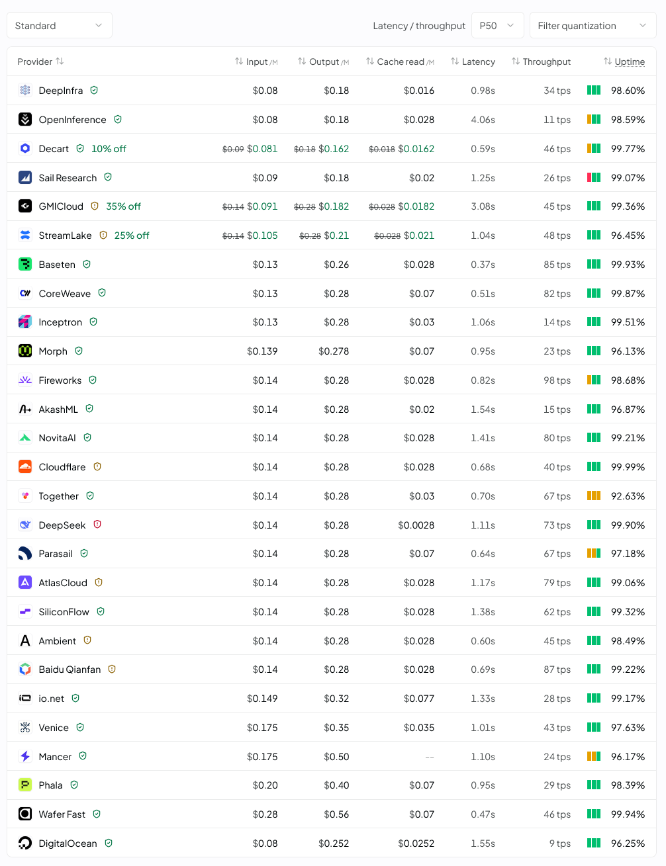666x866 pixels.
Task: Sort table by Input price column
Action: 256,62
